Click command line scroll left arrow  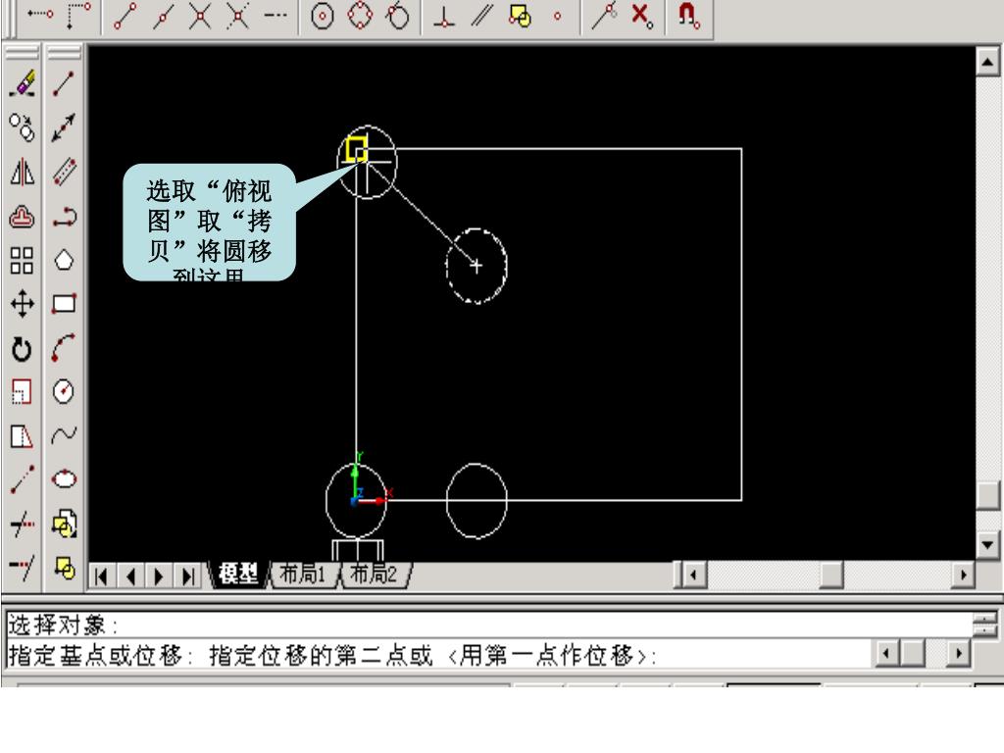point(886,654)
